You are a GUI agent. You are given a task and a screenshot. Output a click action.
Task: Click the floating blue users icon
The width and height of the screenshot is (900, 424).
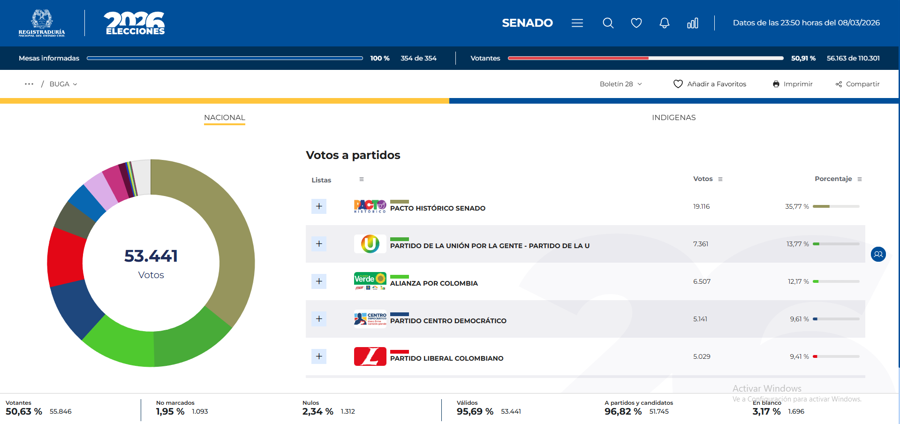(878, 254)
